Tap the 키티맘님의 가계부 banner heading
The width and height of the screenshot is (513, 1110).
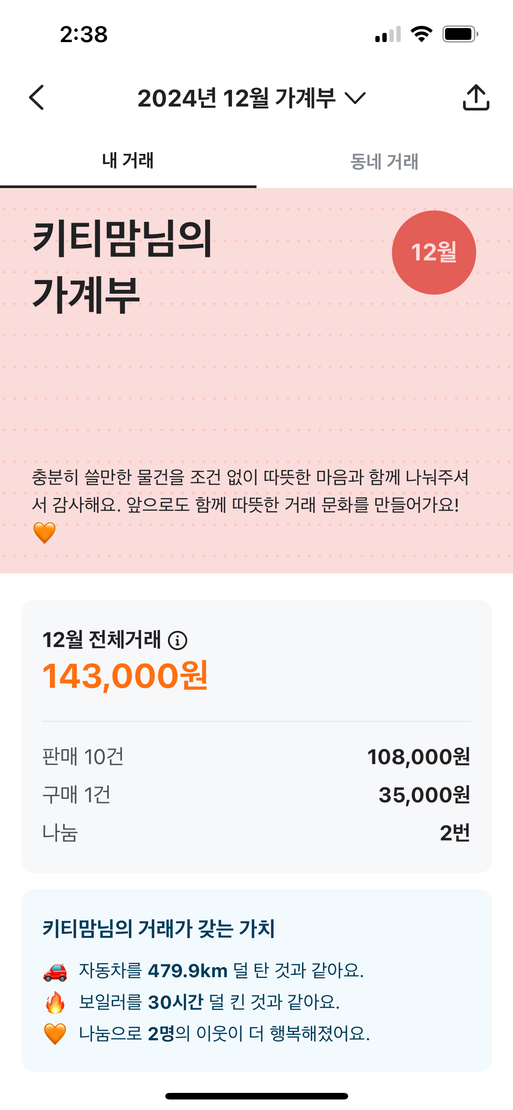[x=123, y=267]
